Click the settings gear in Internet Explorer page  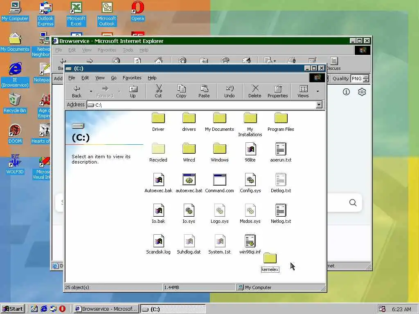coord(362,92)
